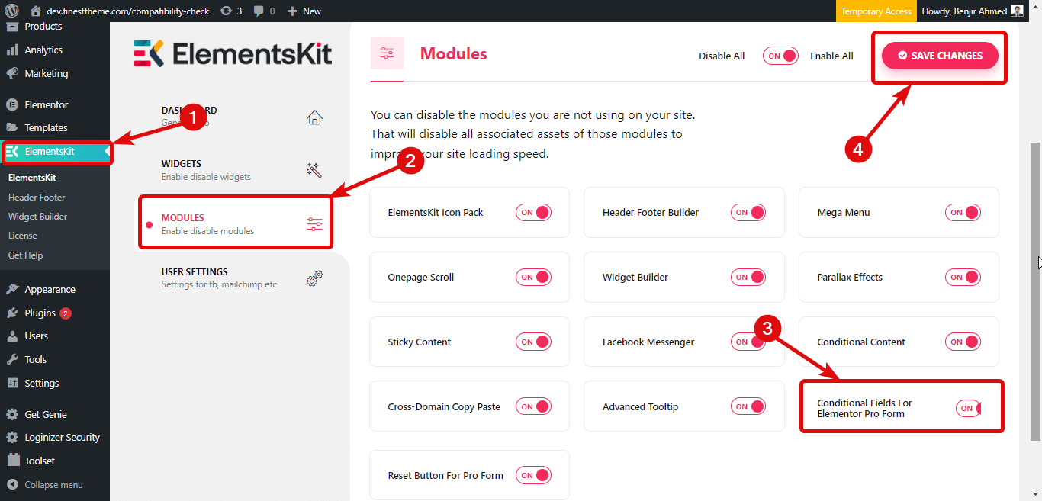Click the ElementsKit logo
Screen dimensions: 1042x501
pos(233,53)
